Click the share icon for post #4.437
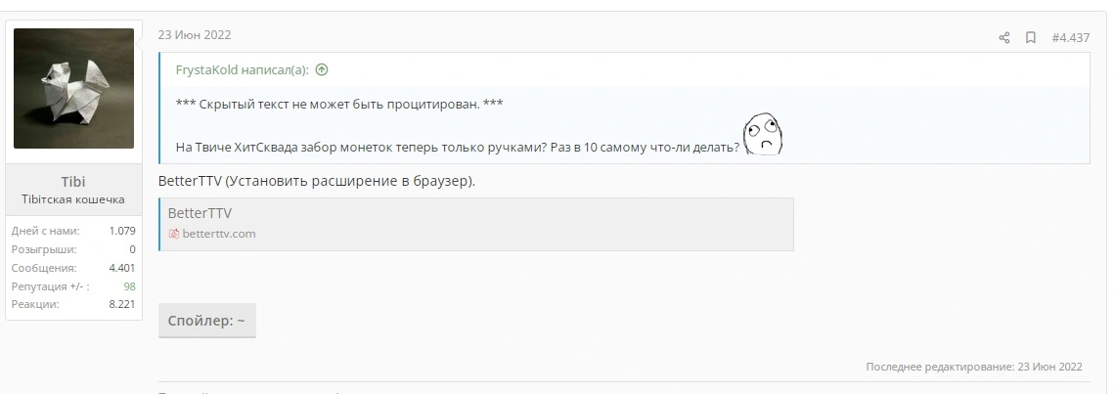 click(1004, 38)
